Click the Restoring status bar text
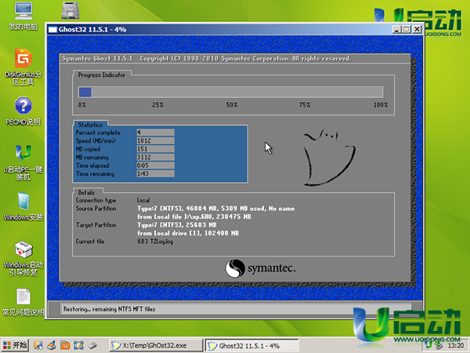The height and width of the screenshot is (353, 470). pyautogui.click(x=110, y=308)
